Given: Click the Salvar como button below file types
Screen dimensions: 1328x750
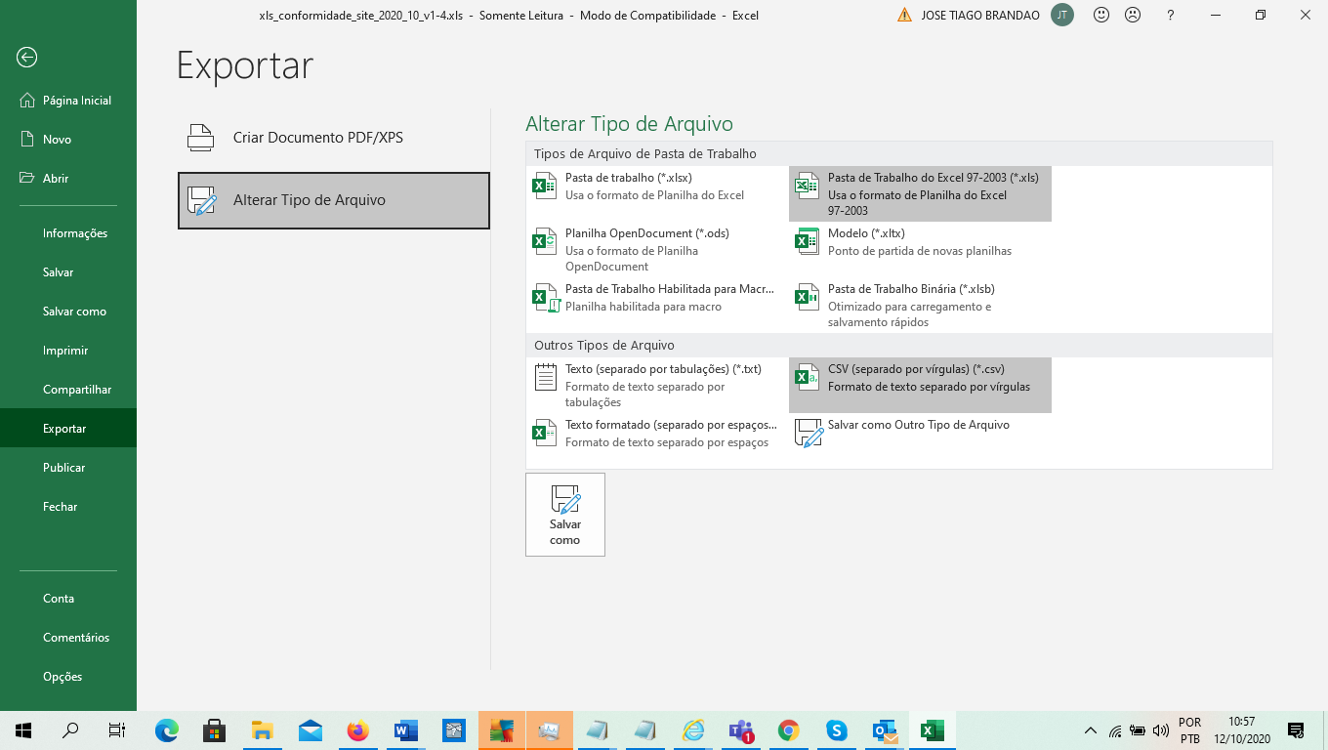Looking at the screenshot, I should point(565,515).
